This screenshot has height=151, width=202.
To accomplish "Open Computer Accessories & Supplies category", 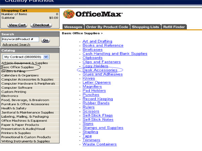I will pos(27,79).
